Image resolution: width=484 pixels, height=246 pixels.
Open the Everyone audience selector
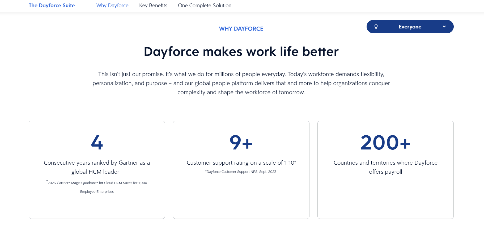point(410,27)
